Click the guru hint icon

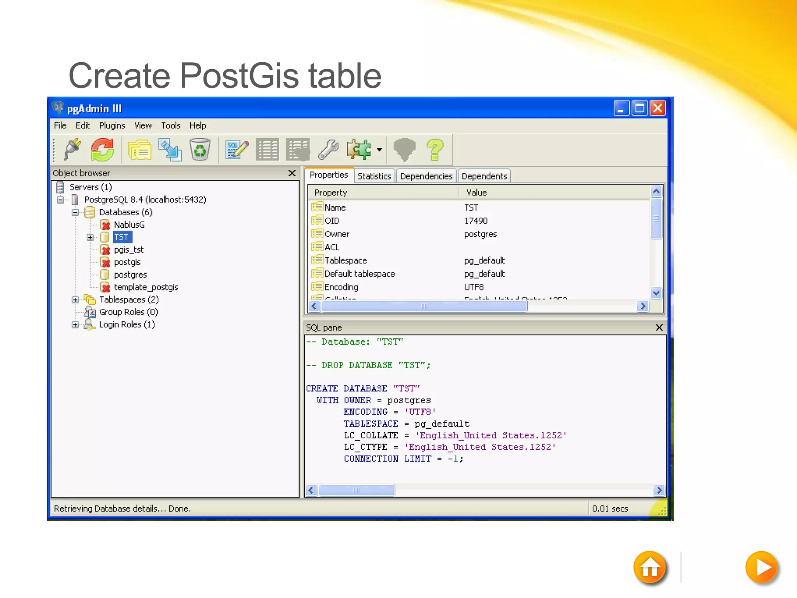click(404, 149)
